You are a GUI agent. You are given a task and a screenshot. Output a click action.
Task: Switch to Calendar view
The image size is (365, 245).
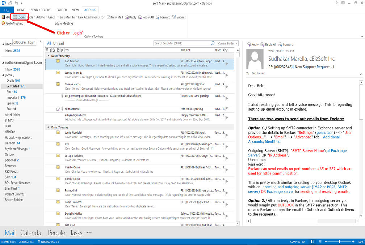coord(32,233)
